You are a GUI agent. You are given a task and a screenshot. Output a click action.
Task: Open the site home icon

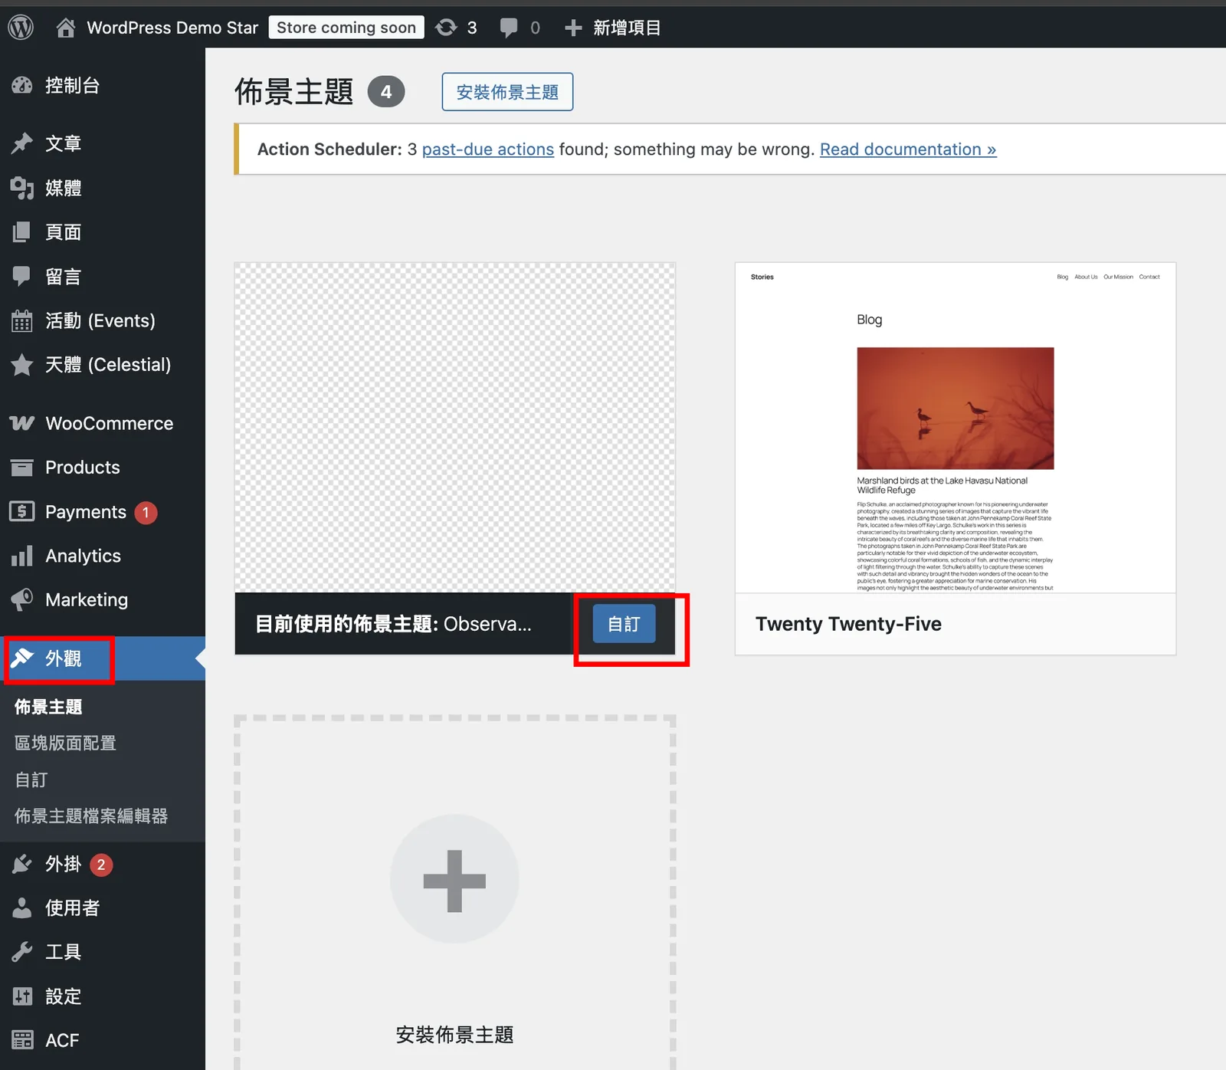pyautogui.click(x=66, y=28)
